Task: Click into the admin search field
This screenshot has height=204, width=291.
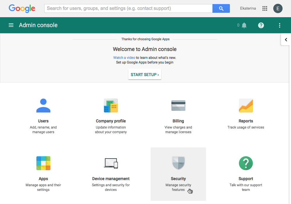Action: [128, 8]
